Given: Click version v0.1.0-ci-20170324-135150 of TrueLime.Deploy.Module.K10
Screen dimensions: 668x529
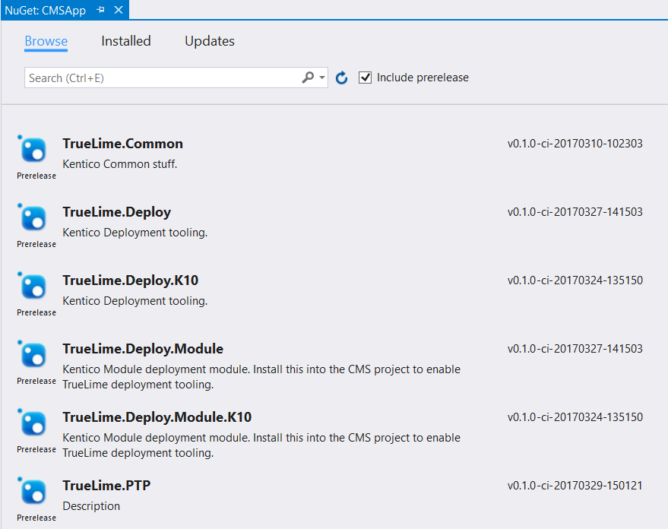Looking at the screenshot, I should pos(575,417).
